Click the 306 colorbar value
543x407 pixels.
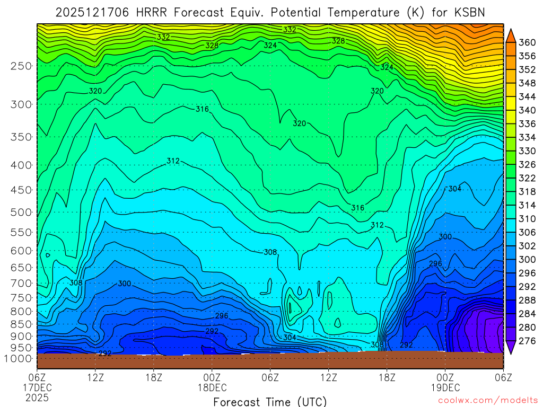(x=527, y=232)
